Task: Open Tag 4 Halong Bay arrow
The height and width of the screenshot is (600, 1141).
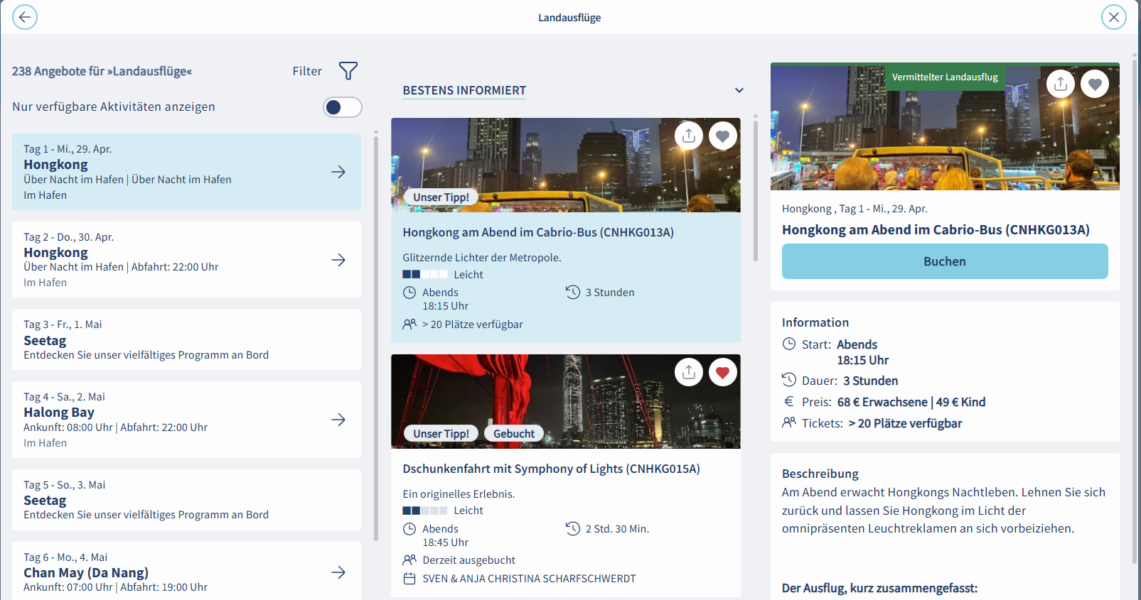Action: [338, 420]
